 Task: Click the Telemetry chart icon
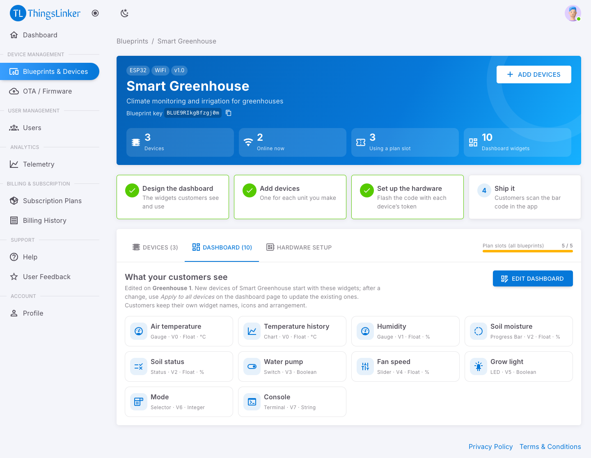point(14,164)
